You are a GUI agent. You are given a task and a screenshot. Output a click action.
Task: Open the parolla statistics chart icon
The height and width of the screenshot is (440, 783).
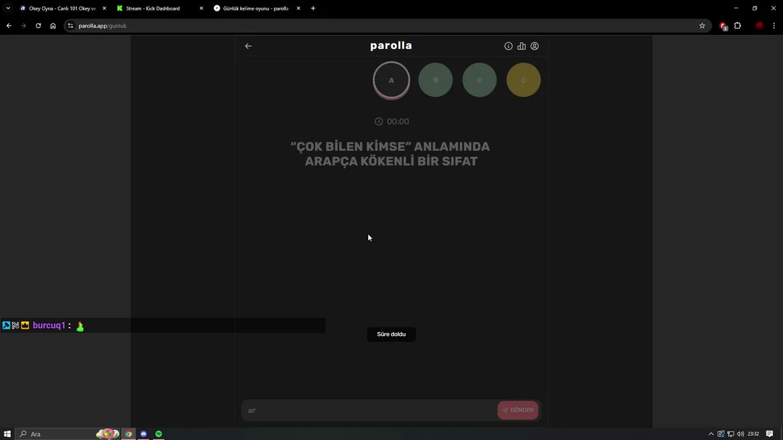(521, 46)
